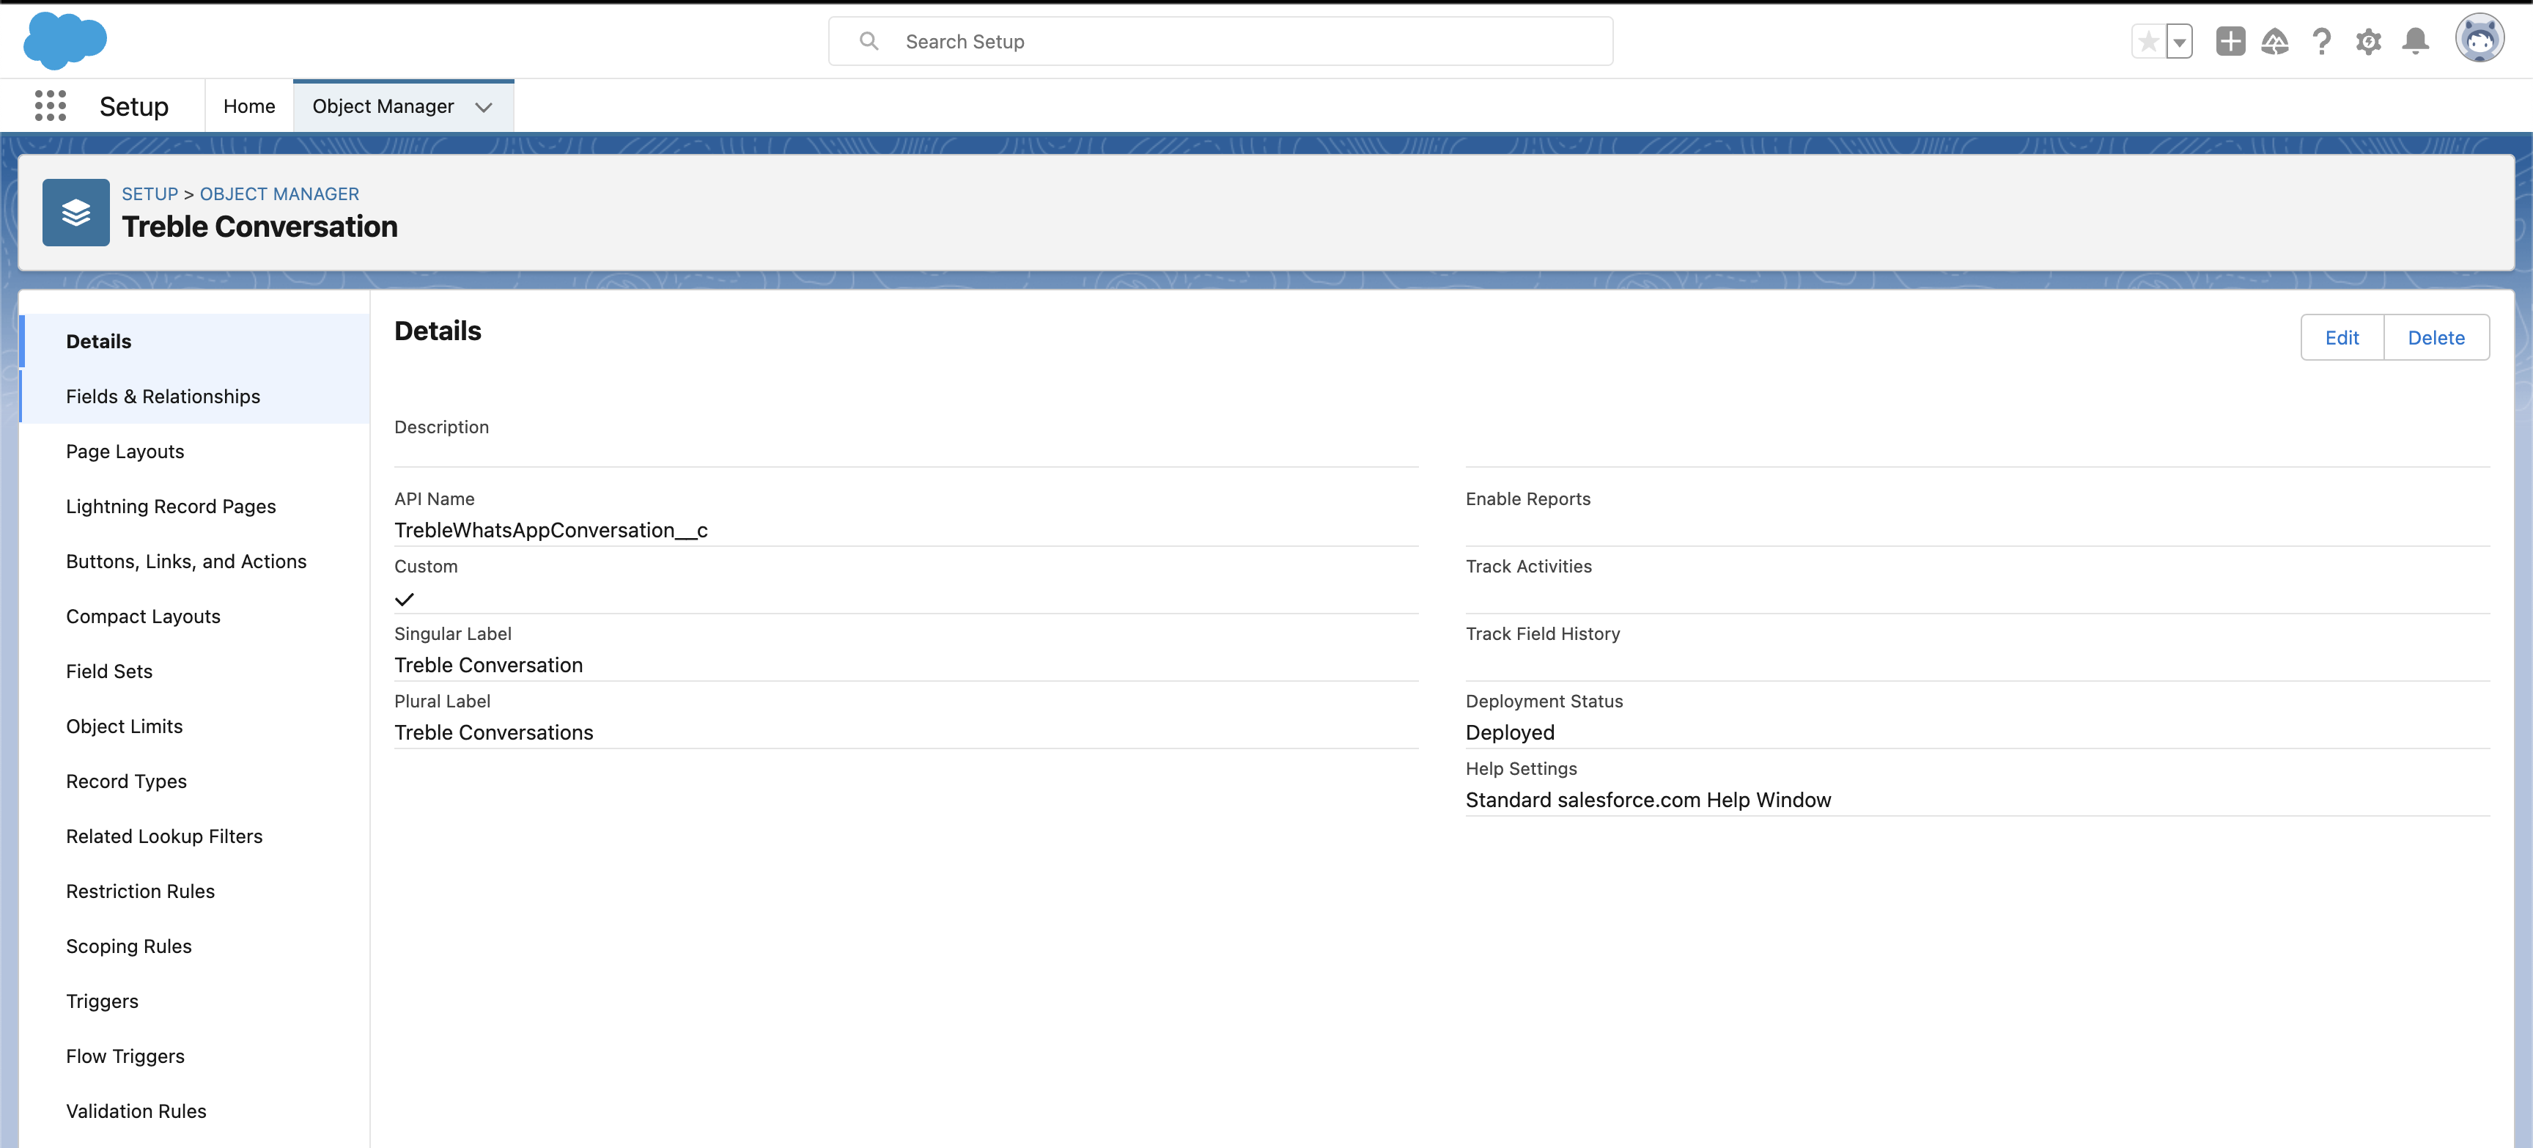The image size is (2533, 1148).
Task: Follow the OBJECT MANAGER breadcrumb link
Action: pyautogui.click(x=279, y=194)
